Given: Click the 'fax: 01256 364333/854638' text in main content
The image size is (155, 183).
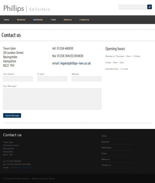Looking at the screenshot, I should pos(68,56).
